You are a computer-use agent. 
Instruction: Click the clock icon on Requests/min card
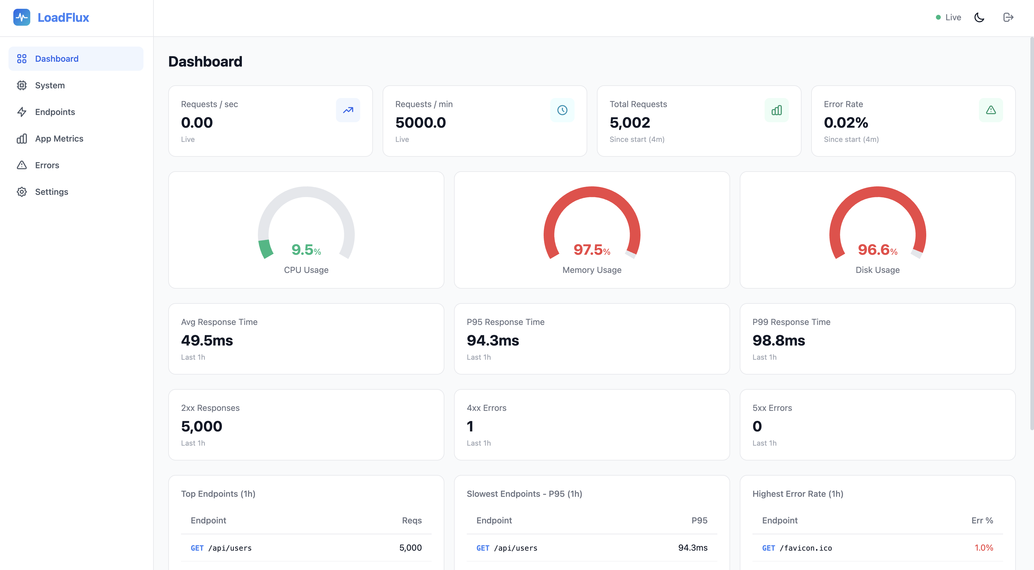pyautogui.click(x=562, y=110)
